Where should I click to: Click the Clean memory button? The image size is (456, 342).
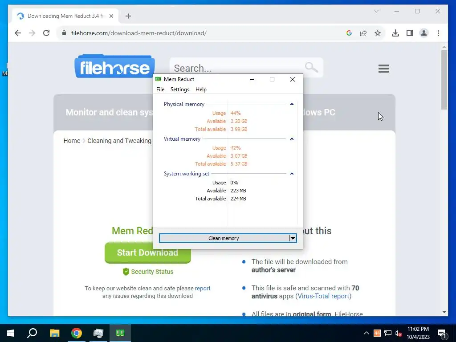224,238
